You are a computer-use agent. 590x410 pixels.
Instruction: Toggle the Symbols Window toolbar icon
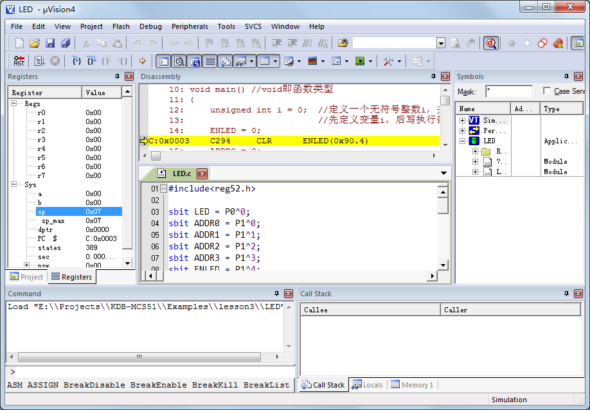pyautogui.click(x=194, y=61)
